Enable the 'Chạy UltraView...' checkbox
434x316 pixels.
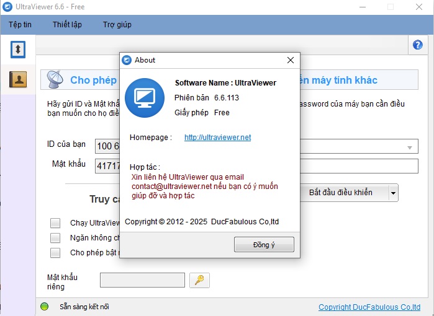55,223
